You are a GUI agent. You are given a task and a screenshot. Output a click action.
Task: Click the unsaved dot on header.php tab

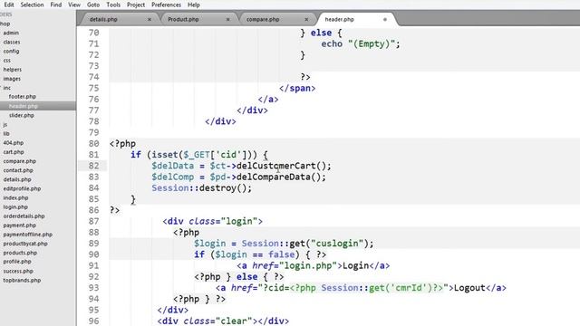pyautogui.click(x=385, y=19)
